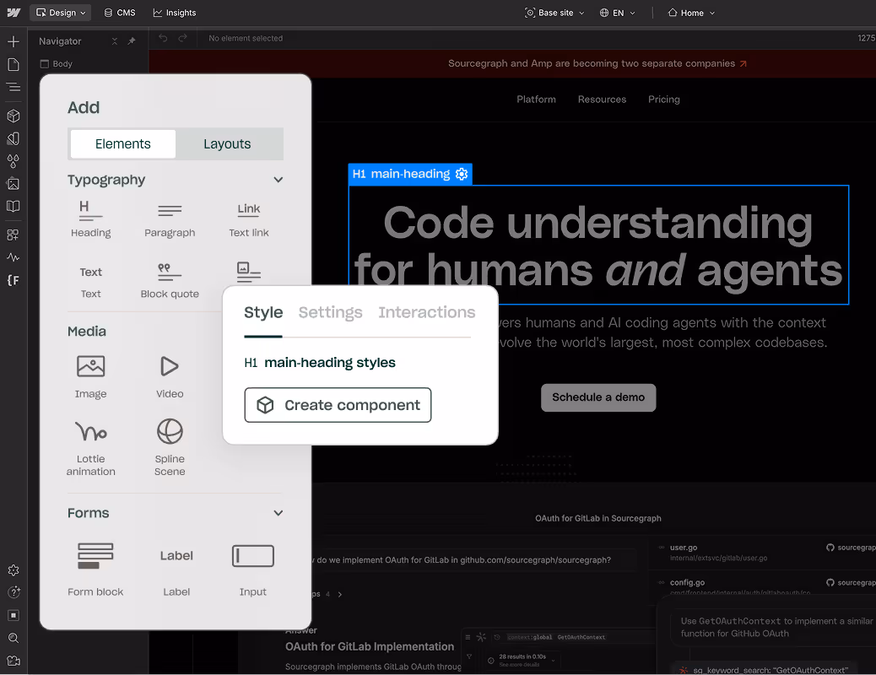The width and height of the screenshot is (876, 675).
Task: Open the activity pulse icon
Action: (x=14, y=257)
